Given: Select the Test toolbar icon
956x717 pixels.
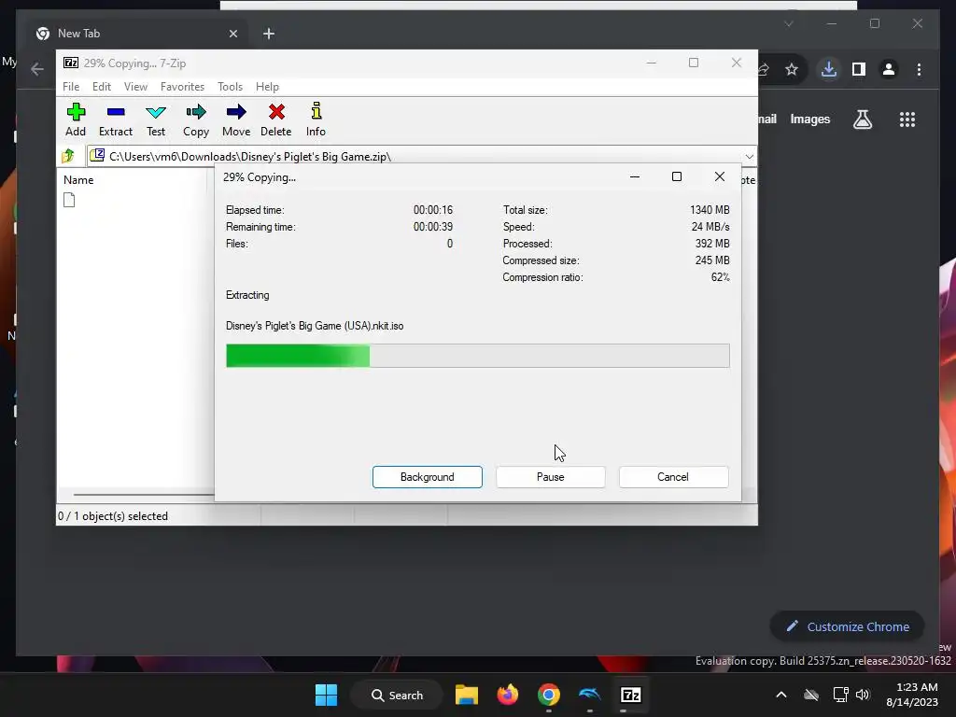Looking at the screenshot, I should (x=156, y=119).
